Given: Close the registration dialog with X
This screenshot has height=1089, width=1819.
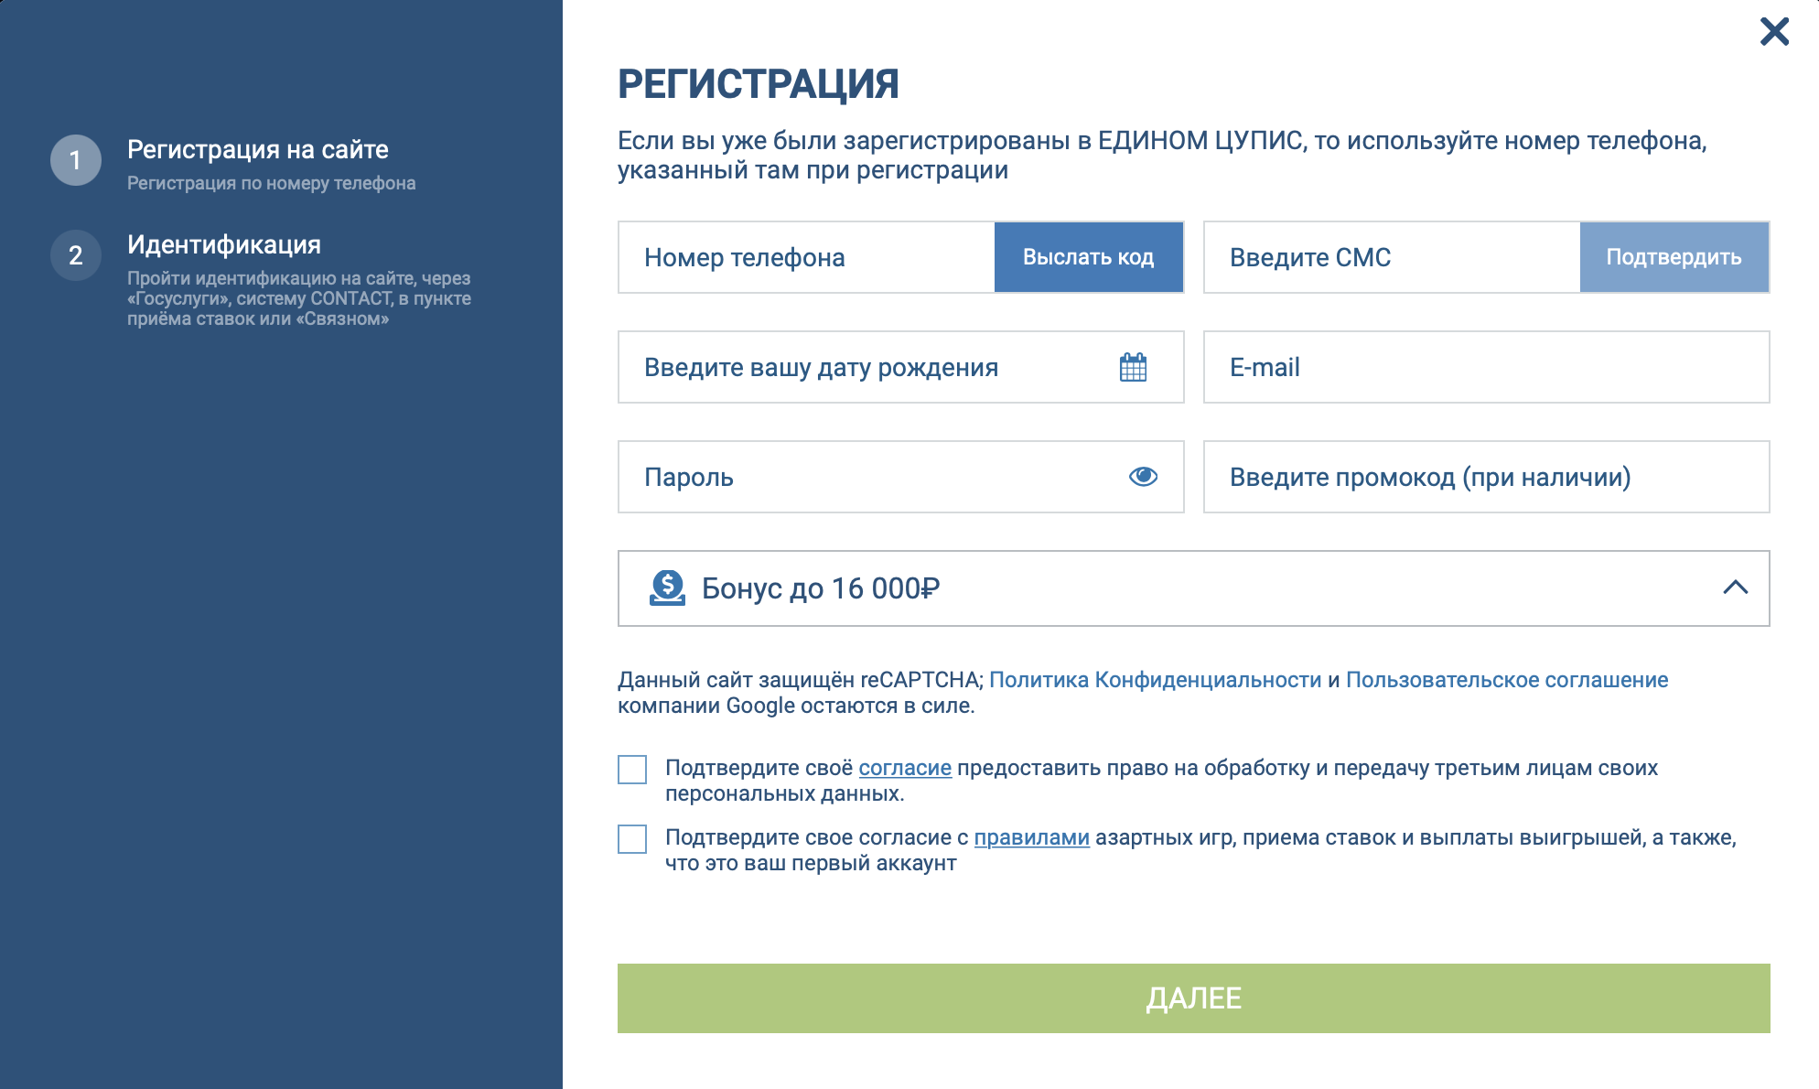Looking at the screenshot, I should coord(1774,31).
